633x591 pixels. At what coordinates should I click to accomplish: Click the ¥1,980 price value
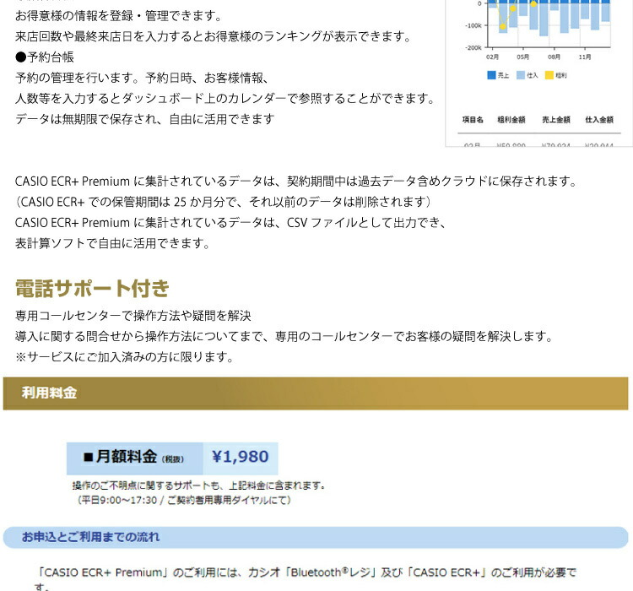[241, 457]
